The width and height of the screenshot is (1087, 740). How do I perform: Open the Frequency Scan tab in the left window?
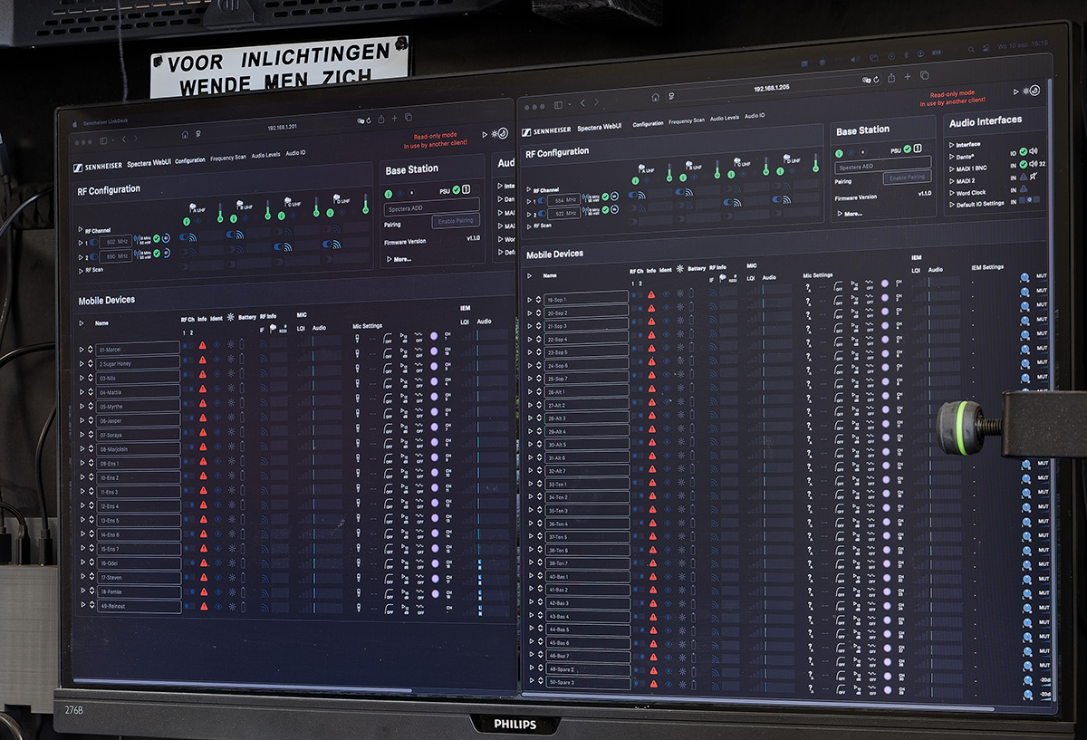pos(227,158)
